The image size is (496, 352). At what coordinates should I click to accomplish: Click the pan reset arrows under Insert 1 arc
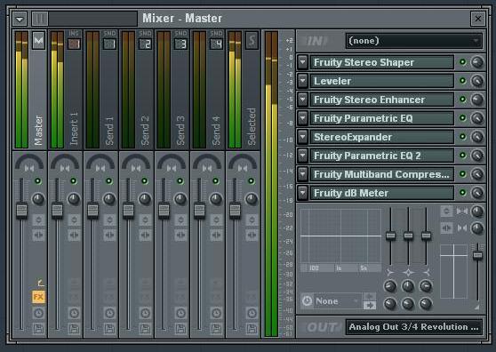(65, 169)
